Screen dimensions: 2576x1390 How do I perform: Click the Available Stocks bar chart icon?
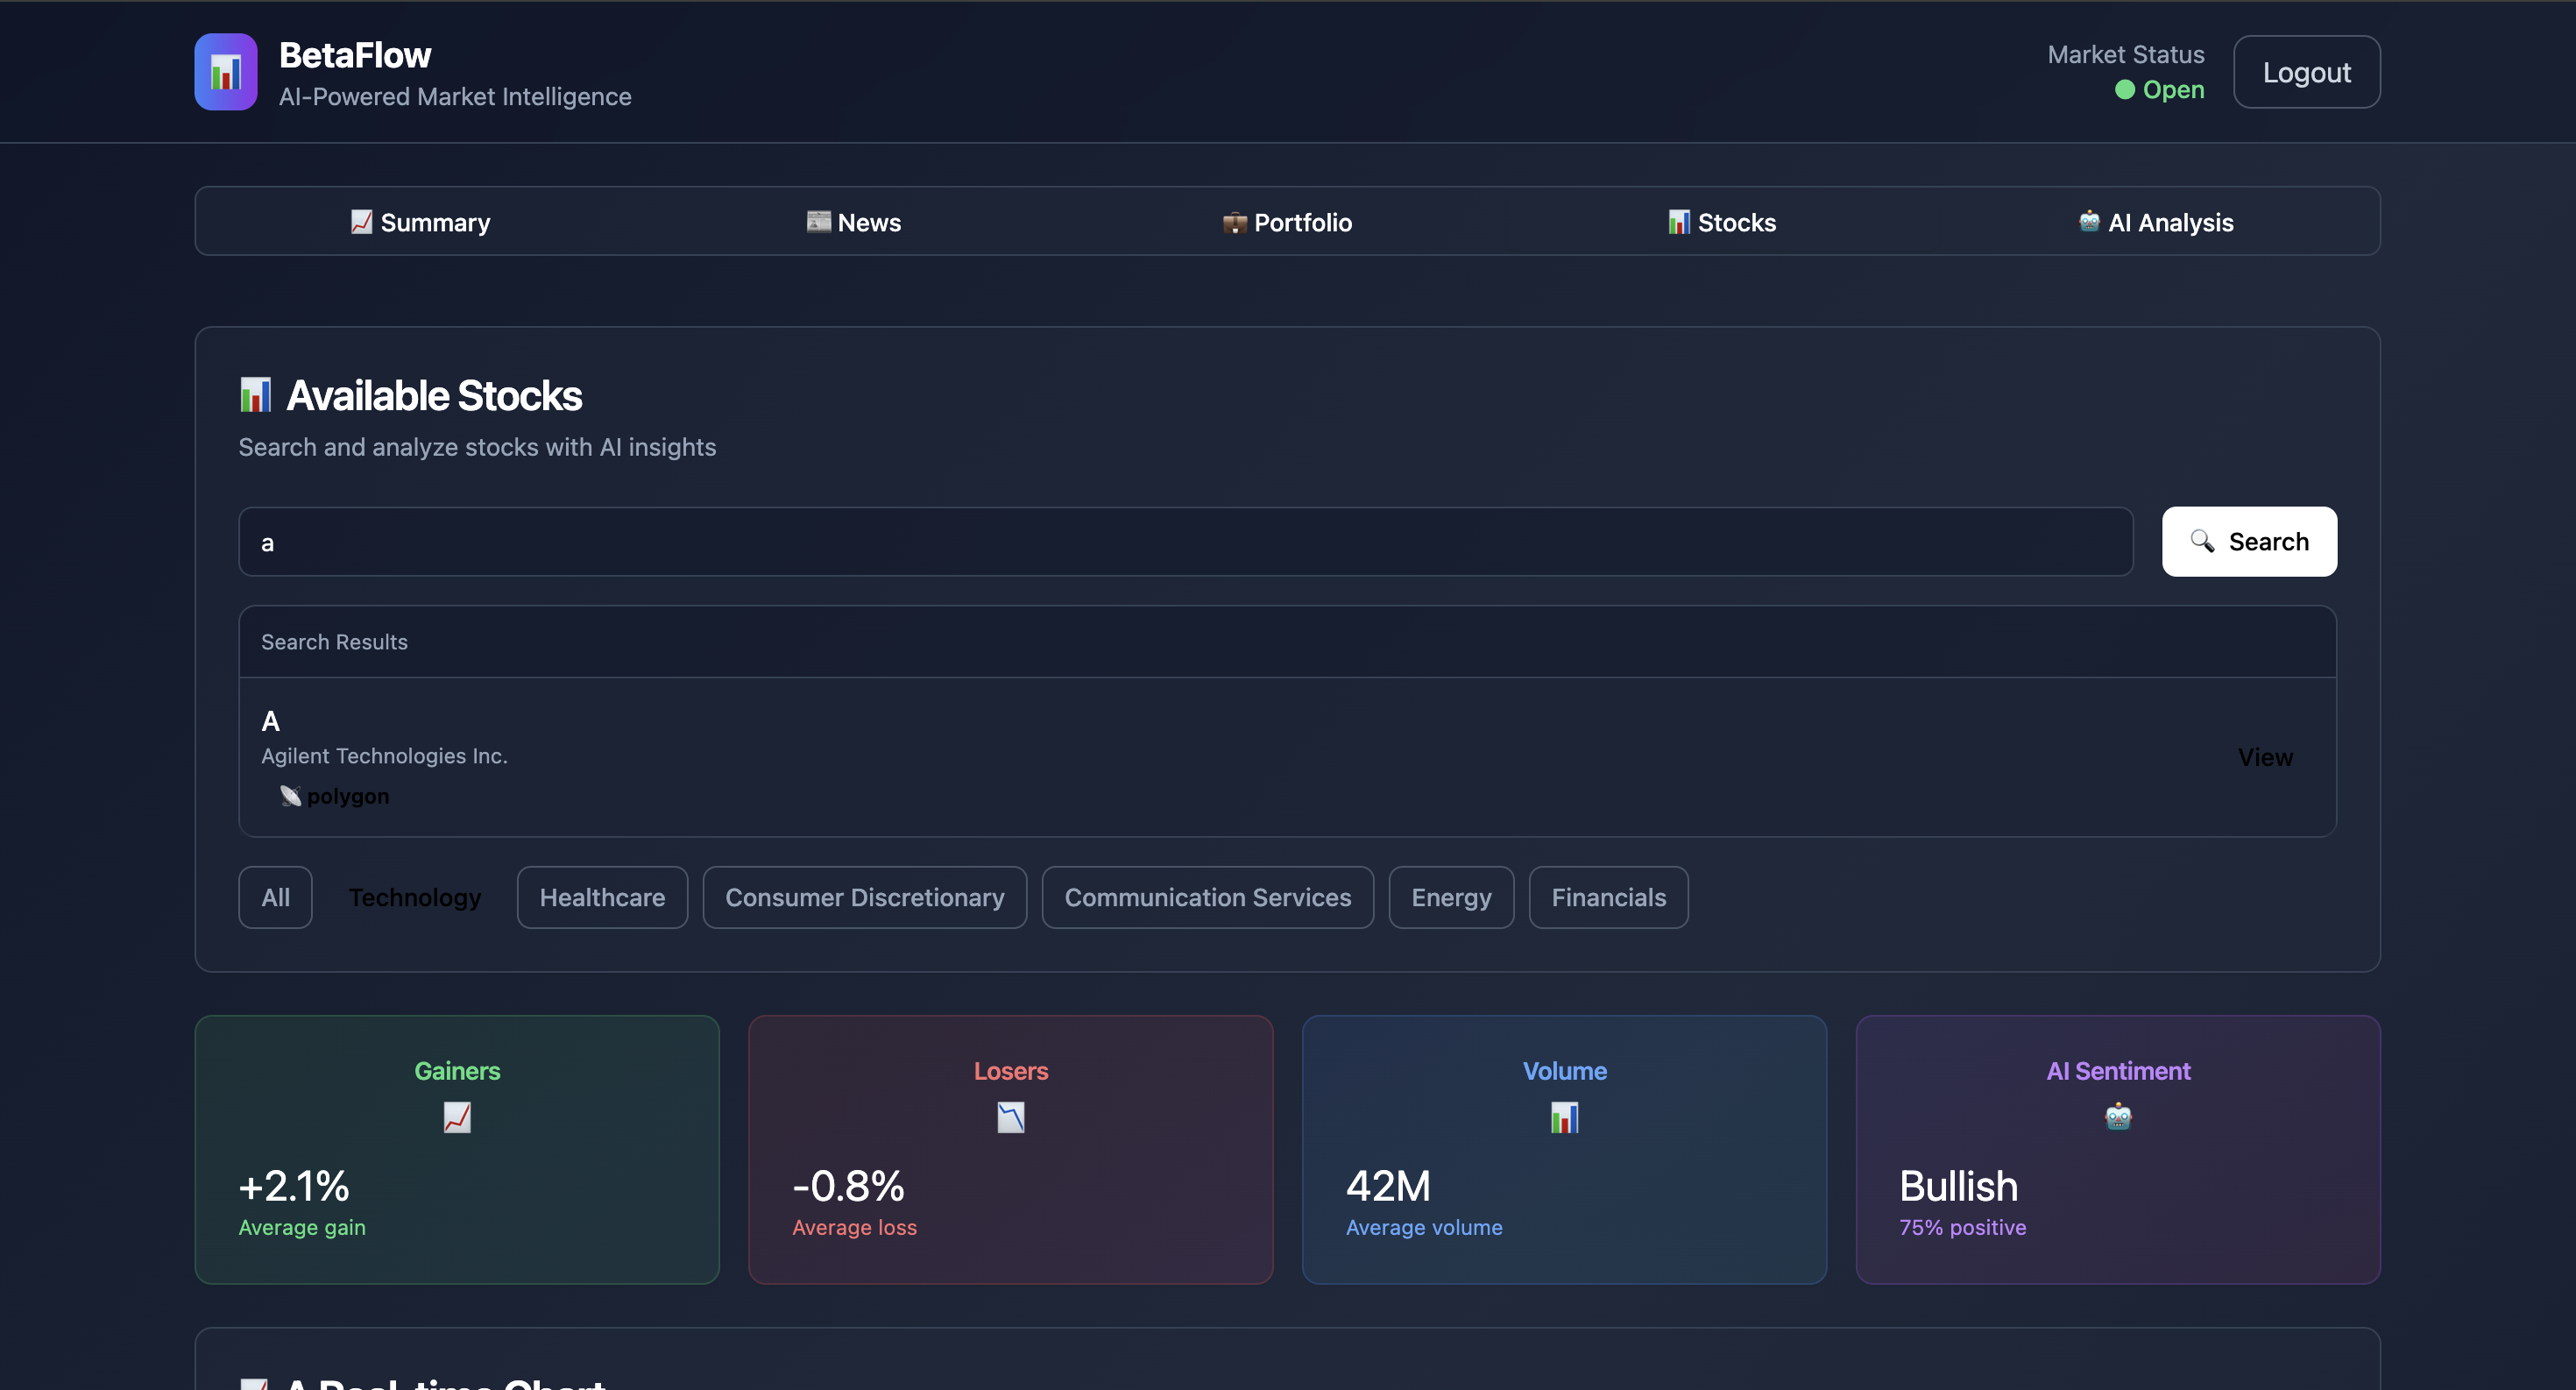click(255, 395)
